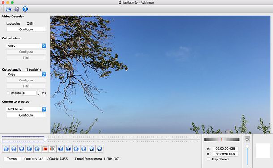Click the Tempo button

(x=12, y=159)
